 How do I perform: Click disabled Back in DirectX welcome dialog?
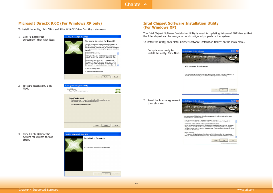click(97, 77)
